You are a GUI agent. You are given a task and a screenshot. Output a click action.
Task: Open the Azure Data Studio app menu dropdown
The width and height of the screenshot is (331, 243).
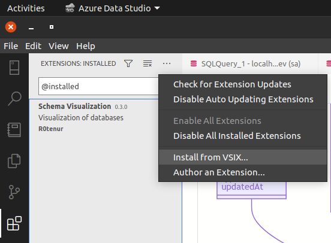(112, 8)
